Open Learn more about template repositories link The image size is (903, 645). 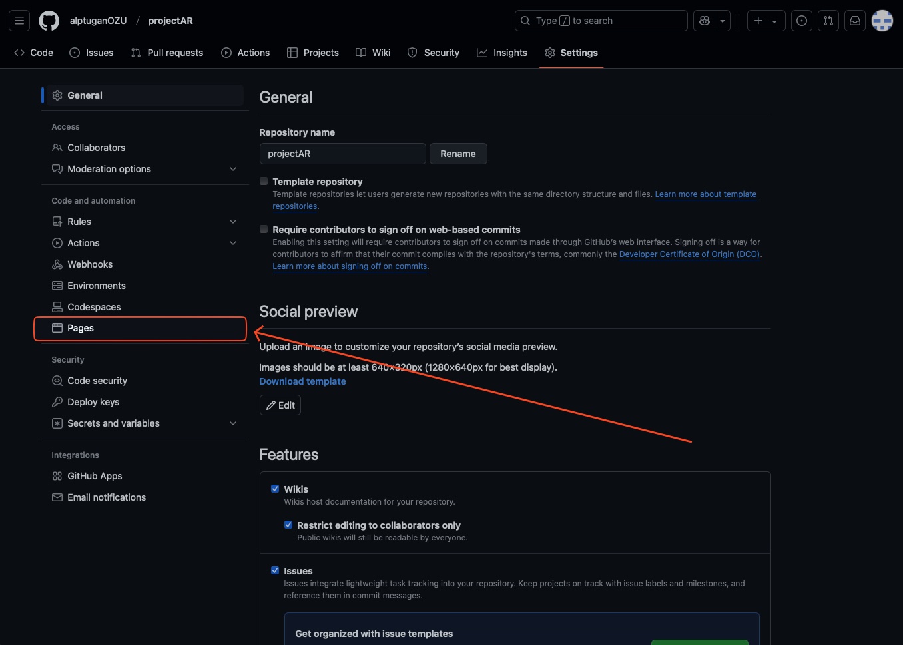tap(706, 194)
